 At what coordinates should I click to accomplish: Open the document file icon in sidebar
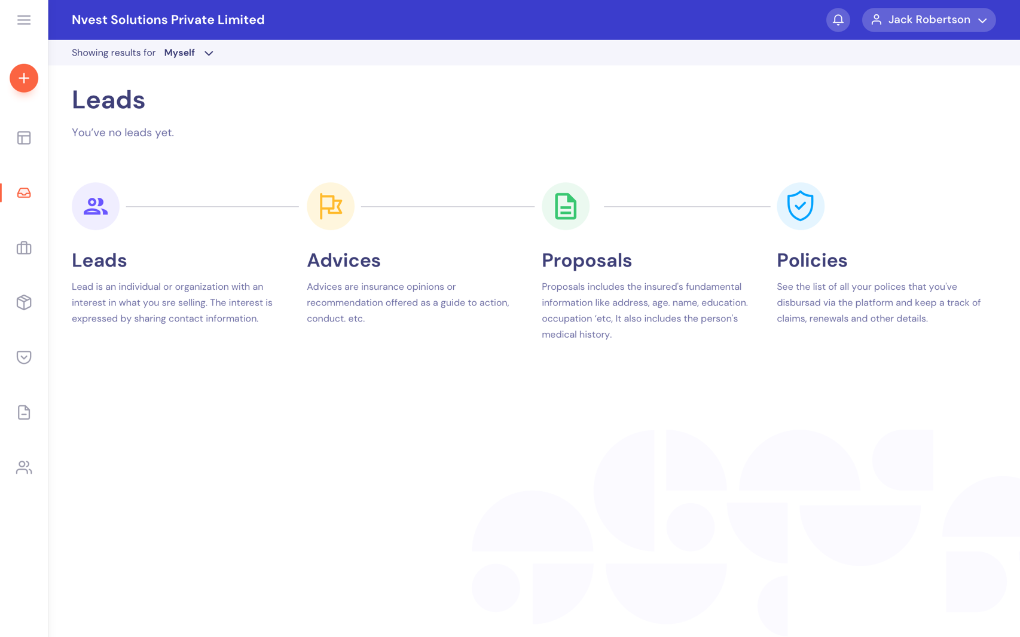[x=24, y=412]
